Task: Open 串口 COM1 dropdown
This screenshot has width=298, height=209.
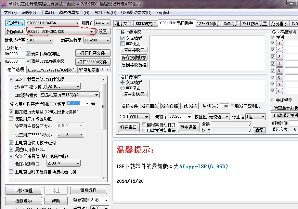Action: pyautogui.click(x=139, y=116)
